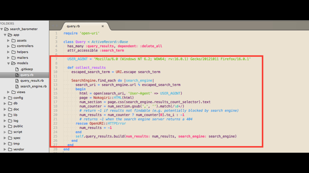Click the assets folder icon
Screen dimensions: 309x173
(13, 41)
